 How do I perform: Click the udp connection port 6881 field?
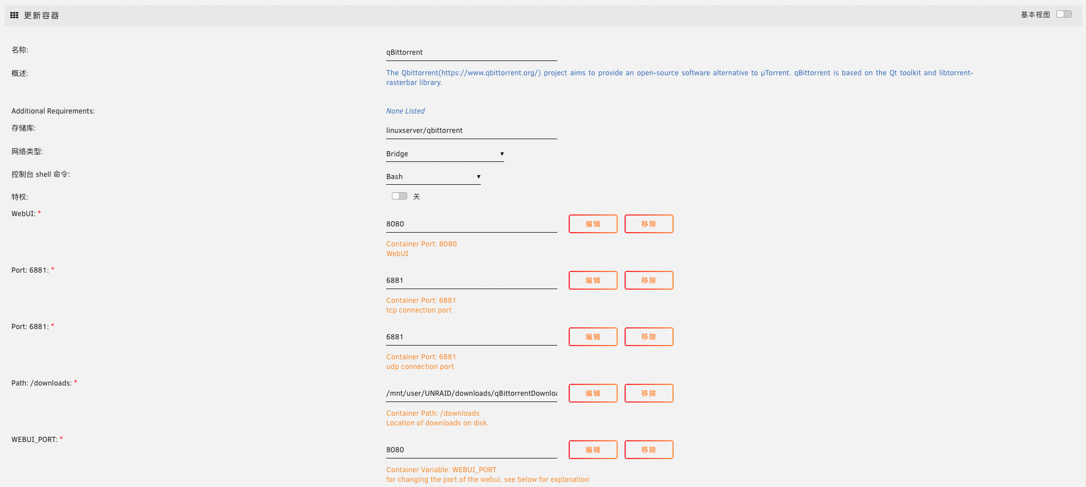point(472,337)
